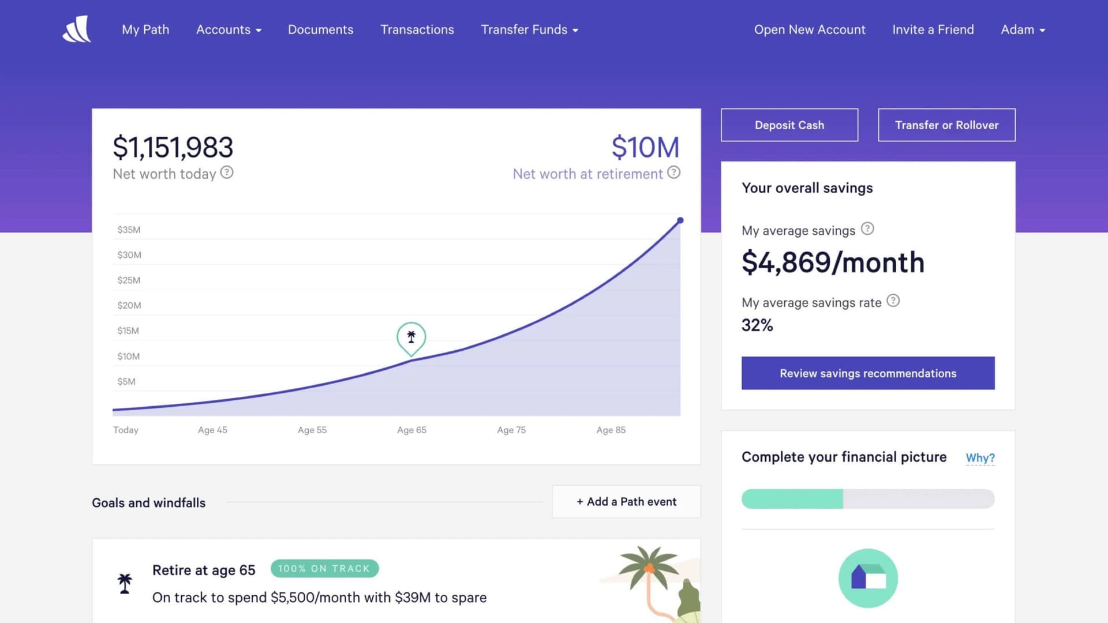Screen dimensions: 1108x623
Task: Add a Path event to goals
Action: point(626,501)
